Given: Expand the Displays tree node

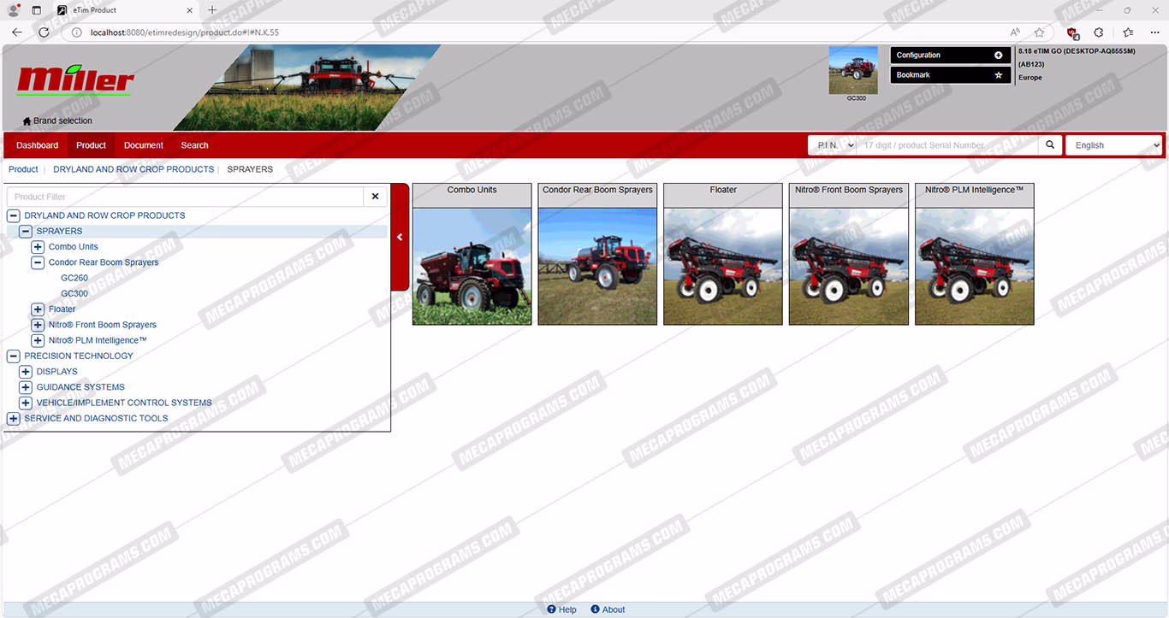Looking at the screenshot, I should point(26,372).
